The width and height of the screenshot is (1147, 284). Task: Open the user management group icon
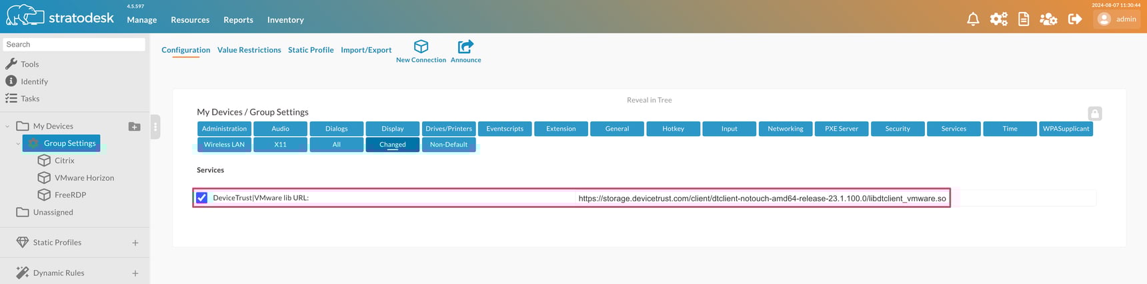1048,19
